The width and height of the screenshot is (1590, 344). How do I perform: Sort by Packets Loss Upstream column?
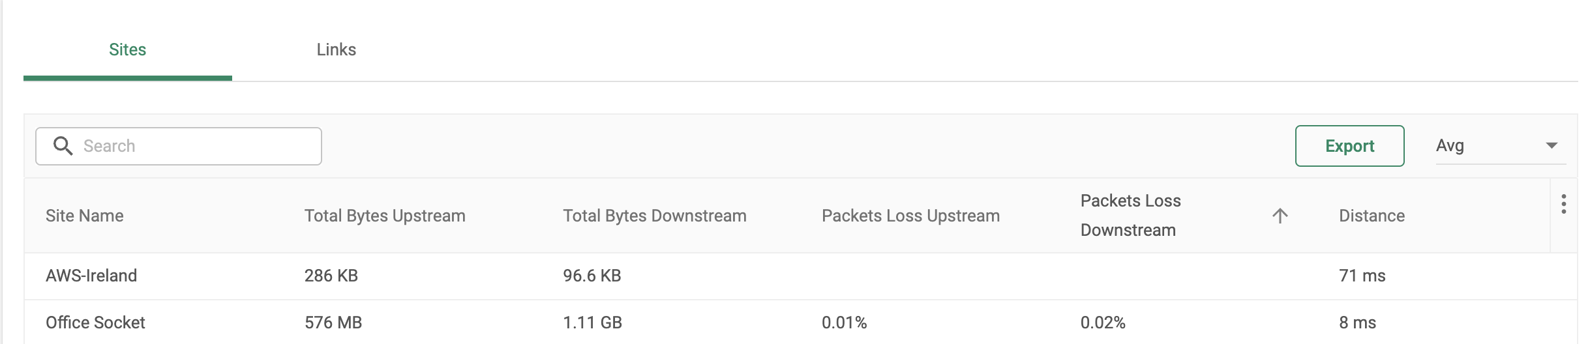coord(910,216)
